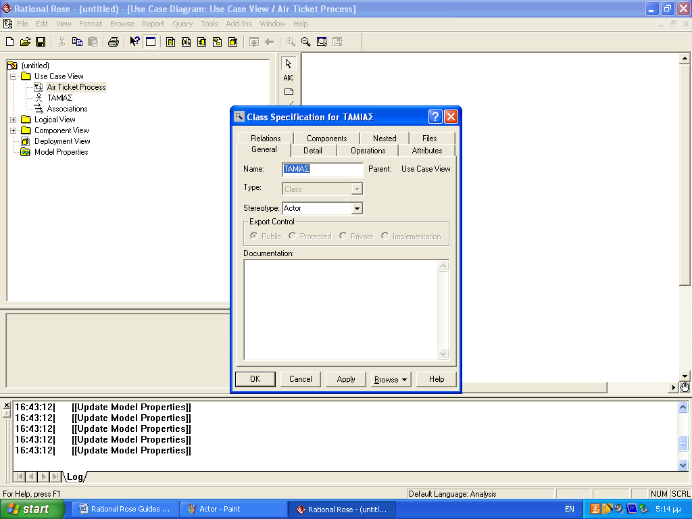Switch to Actor - Paint taskbar item
The image size is (692, 519).
(232, 509)
